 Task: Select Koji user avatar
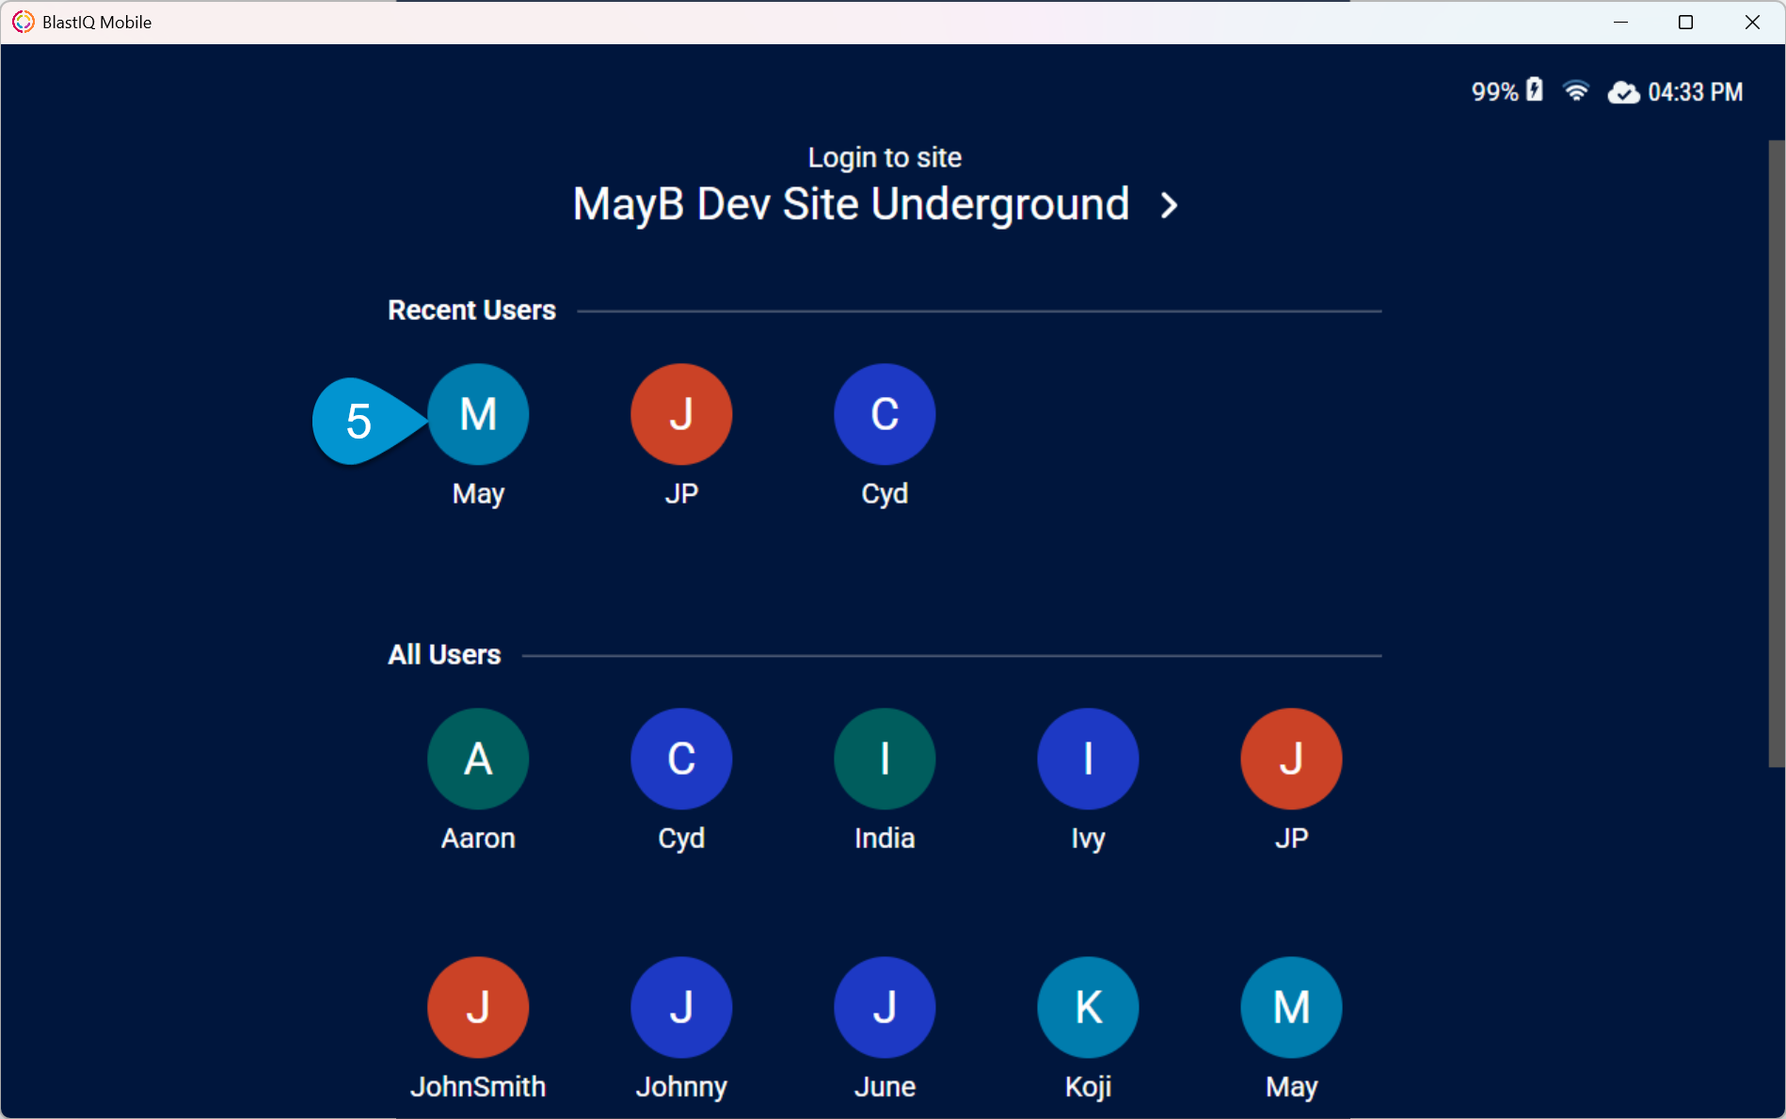point(1088,1007)
